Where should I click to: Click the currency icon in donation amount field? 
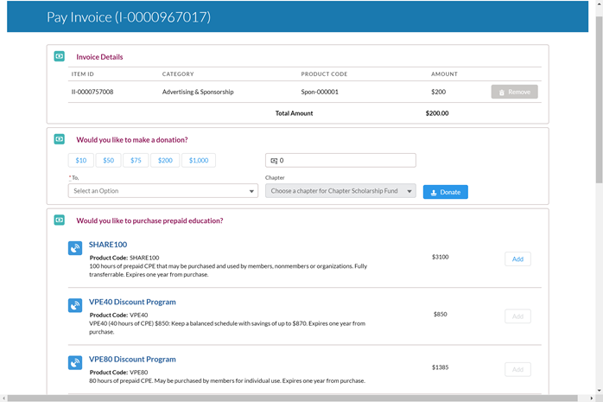coord(275,161)
